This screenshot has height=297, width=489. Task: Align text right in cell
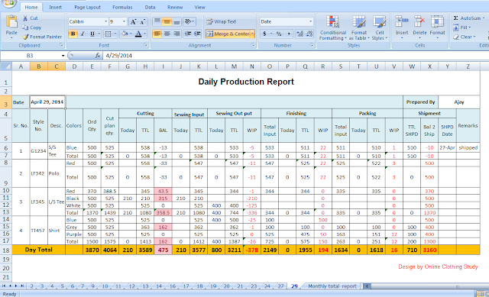(176, 34)
